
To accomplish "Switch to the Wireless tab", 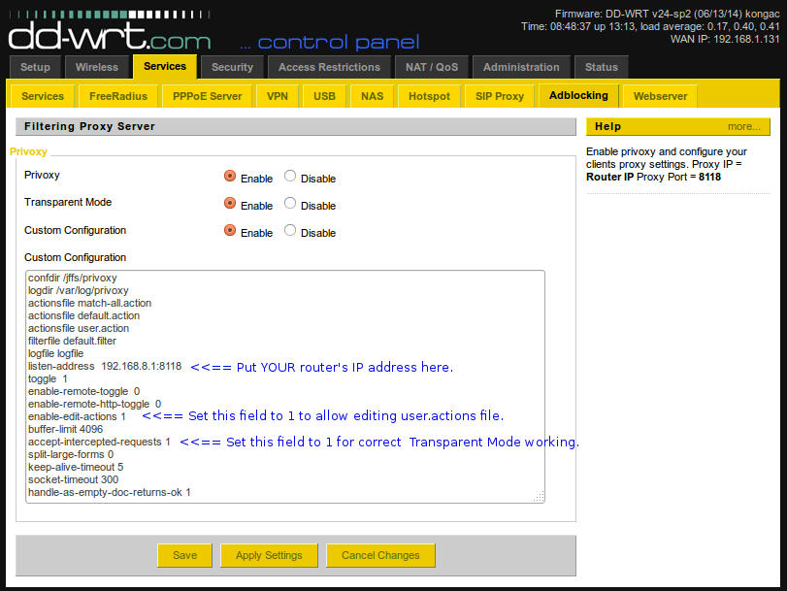I will pos(96,67).
